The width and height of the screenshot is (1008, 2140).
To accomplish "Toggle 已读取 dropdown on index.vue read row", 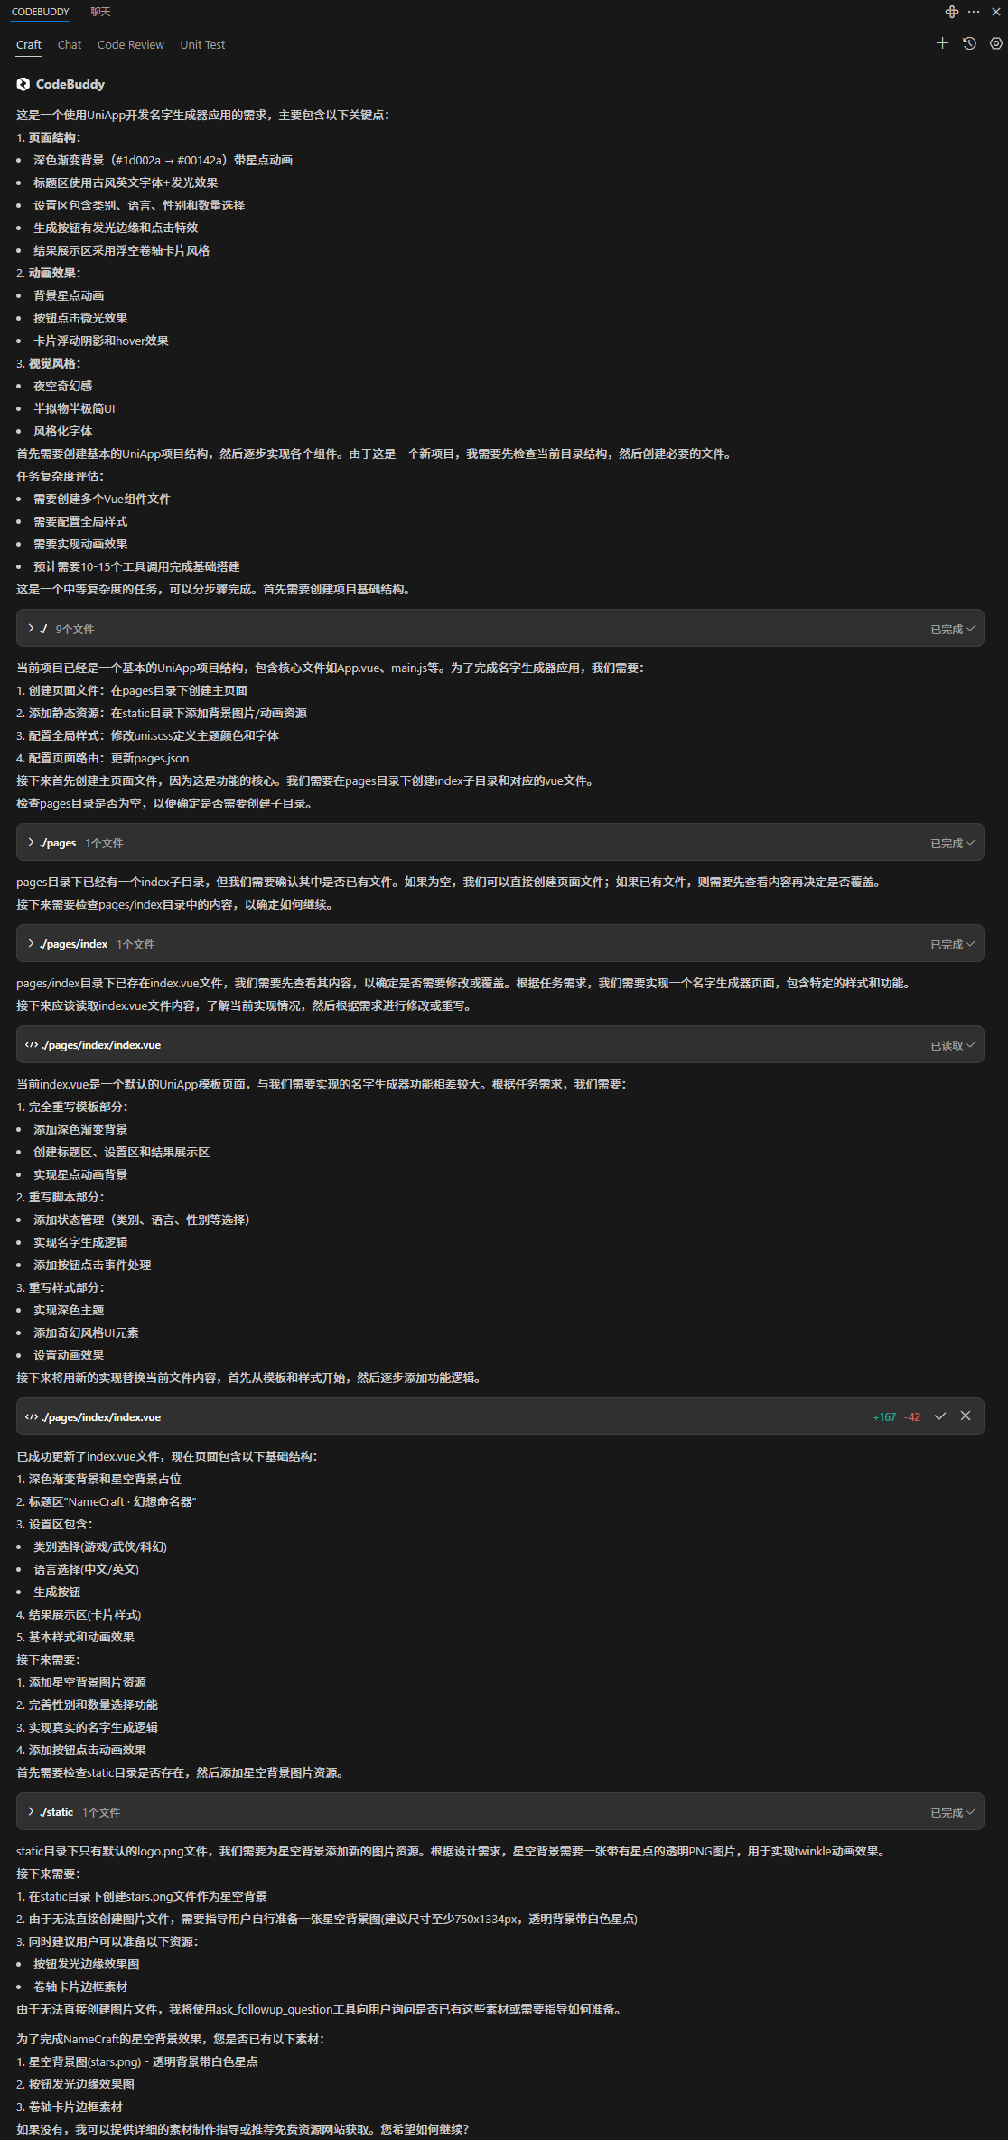I will click(x=953, y=1045).
